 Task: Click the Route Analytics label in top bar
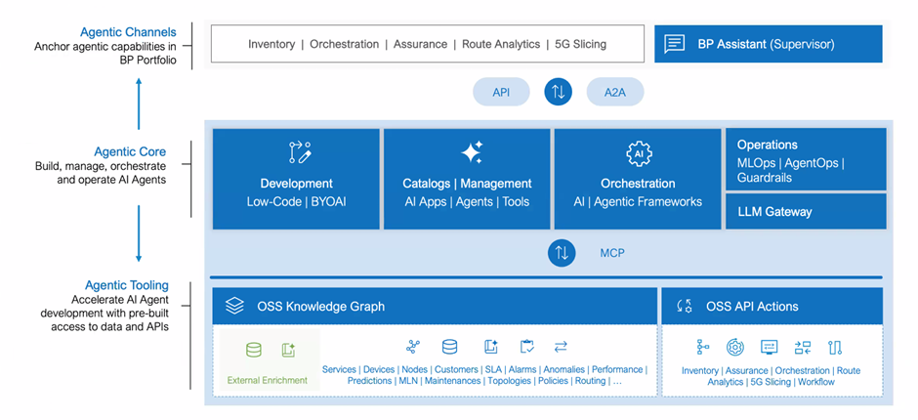(x=503, y=44)
